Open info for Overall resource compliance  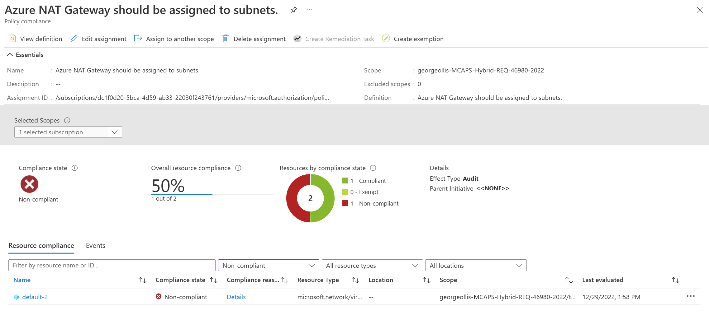pyautogui.click(x=238, y=168)
